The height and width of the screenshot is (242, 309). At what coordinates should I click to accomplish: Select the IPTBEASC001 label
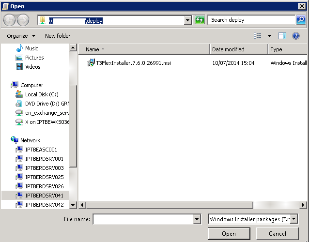pyautogui.click(x=41, y=150)
